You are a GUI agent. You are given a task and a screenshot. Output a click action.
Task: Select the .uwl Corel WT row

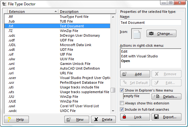(x=57, y=106)
